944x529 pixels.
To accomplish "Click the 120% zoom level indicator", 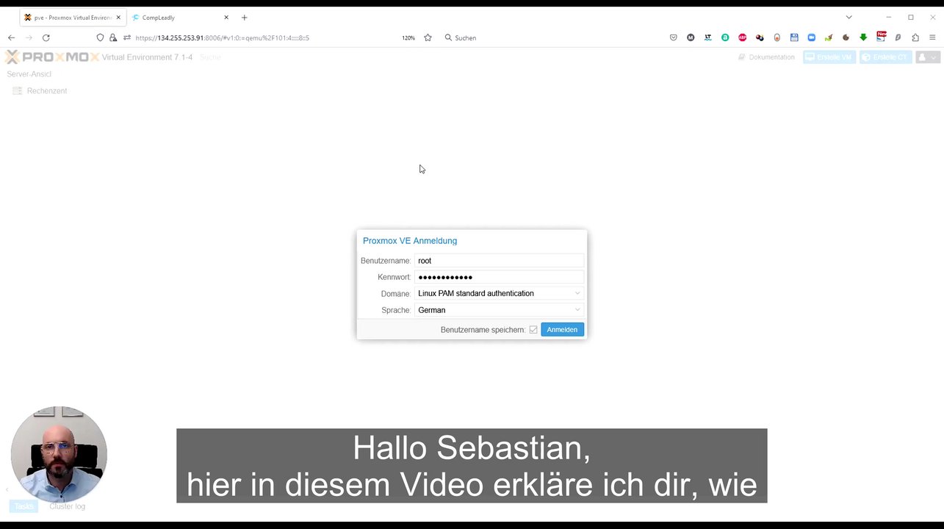I will 408,37.
